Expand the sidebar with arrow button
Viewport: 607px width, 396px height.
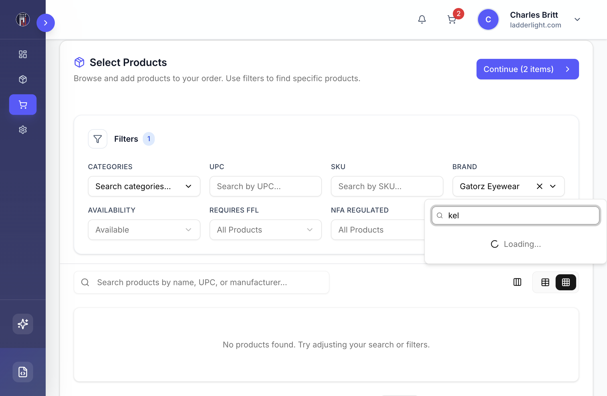tap(46, 23)
